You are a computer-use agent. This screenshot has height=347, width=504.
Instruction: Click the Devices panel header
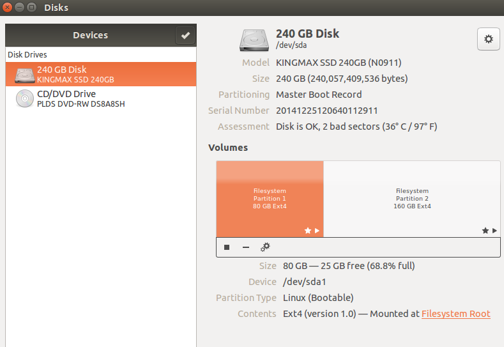point(90,35)
